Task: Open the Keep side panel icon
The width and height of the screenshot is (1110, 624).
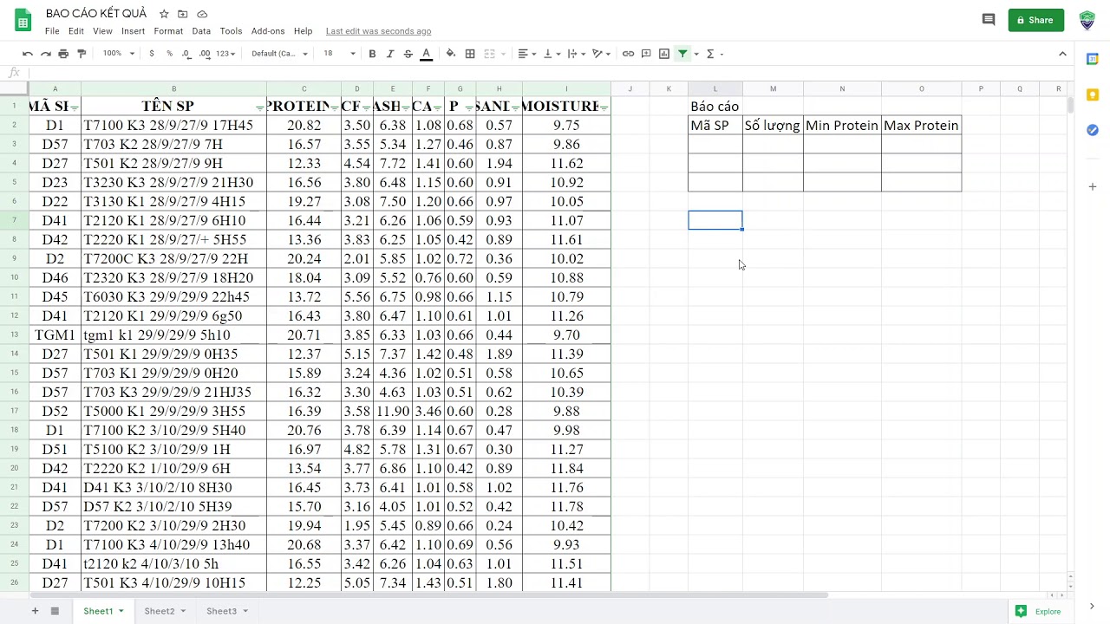Action: point(1093,94)
